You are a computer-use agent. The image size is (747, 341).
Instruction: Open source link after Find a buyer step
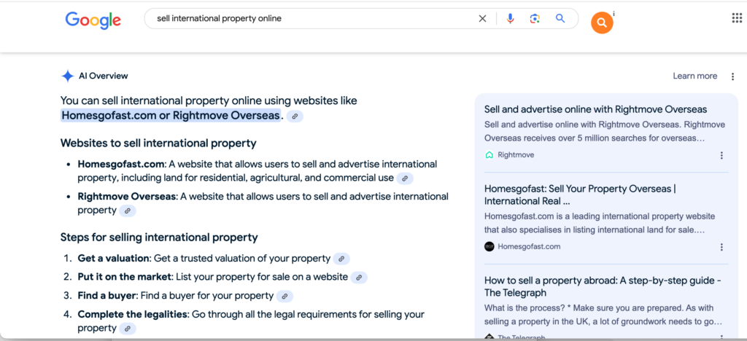click(x=285, y=297)
